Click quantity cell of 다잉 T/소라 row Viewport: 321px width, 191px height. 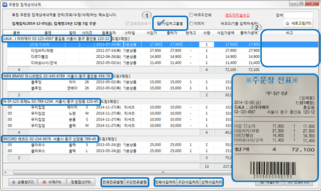[206, 44]
